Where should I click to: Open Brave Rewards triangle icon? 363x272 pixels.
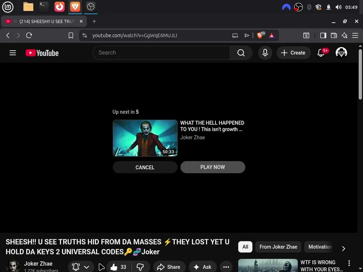pyautogui.click(x=272, y=36)
